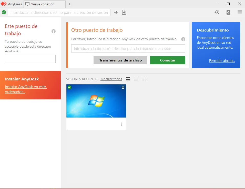
Task: Open the hamburger main menu
Action: 240,12
